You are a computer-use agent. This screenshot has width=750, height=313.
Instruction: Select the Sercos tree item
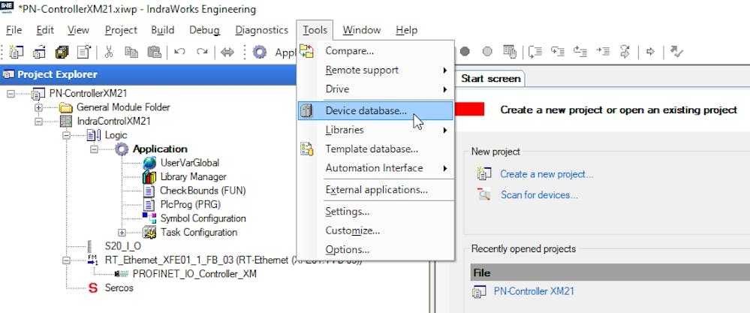pos(119,288)
